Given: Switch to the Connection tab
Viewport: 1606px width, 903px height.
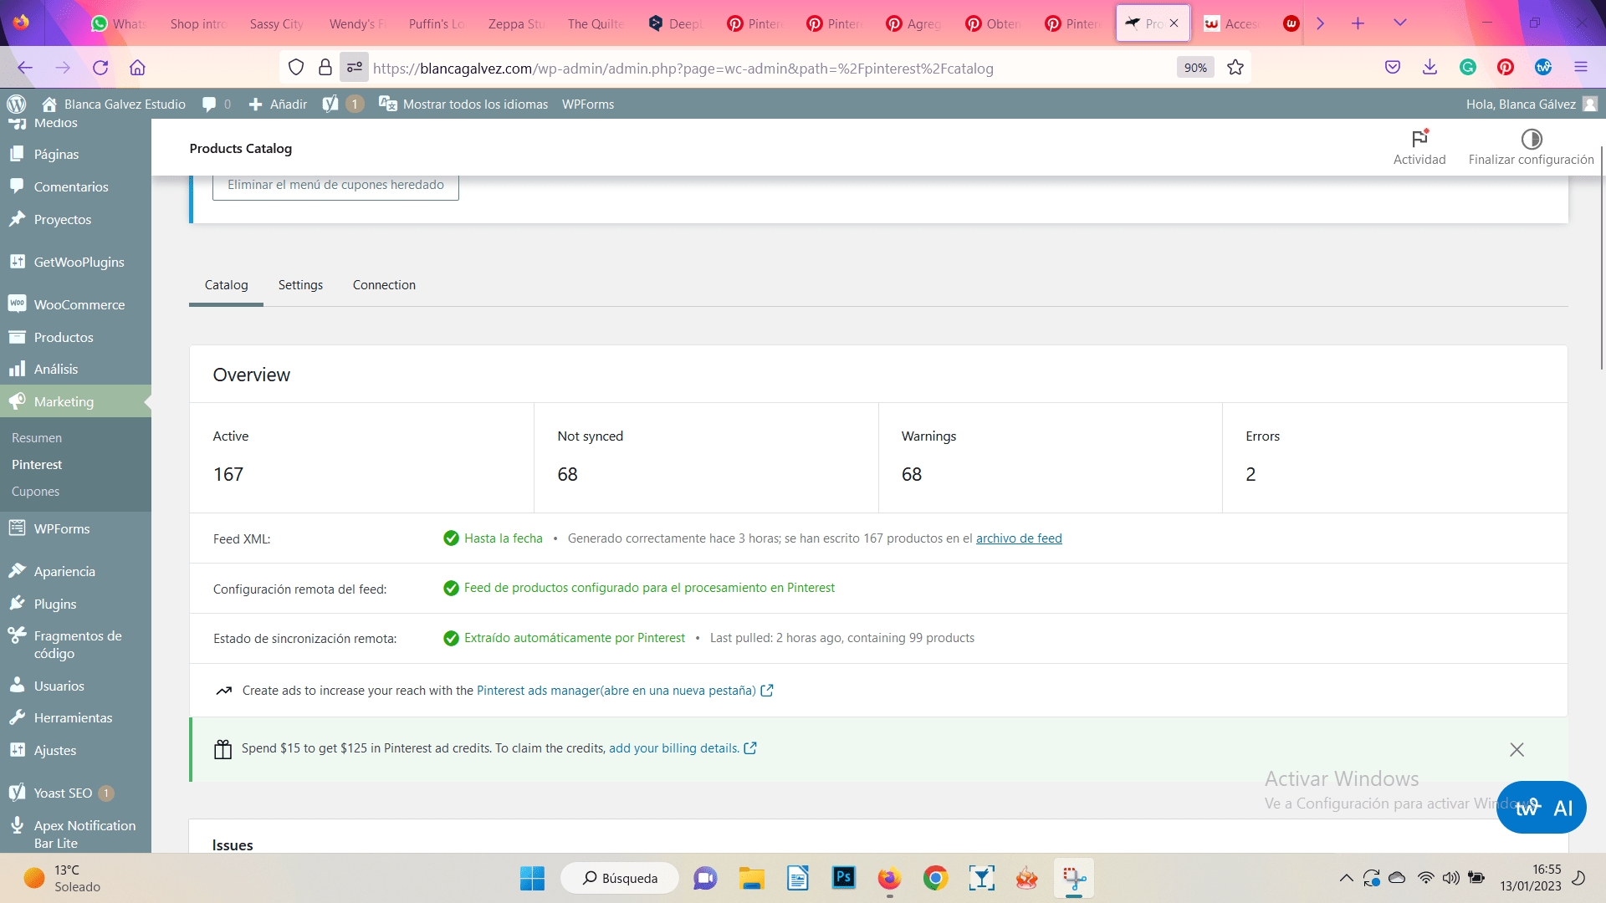Looking at the screenshot, I should (x=384, y=285).
